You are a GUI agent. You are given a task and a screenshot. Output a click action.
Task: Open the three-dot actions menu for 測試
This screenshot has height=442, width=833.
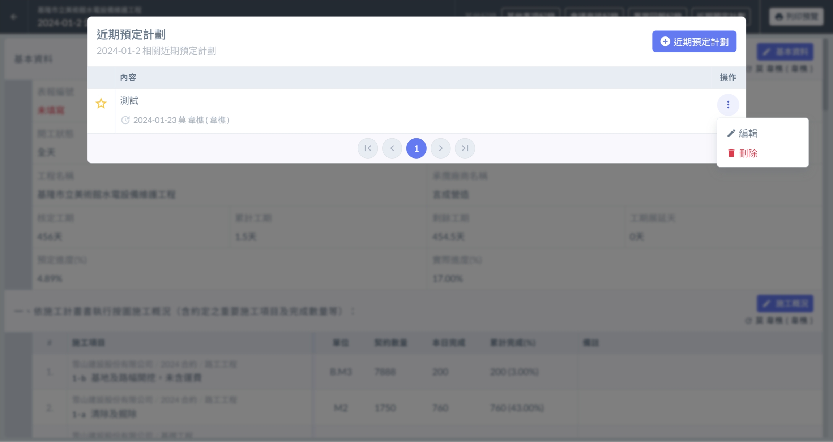point(728,105)
